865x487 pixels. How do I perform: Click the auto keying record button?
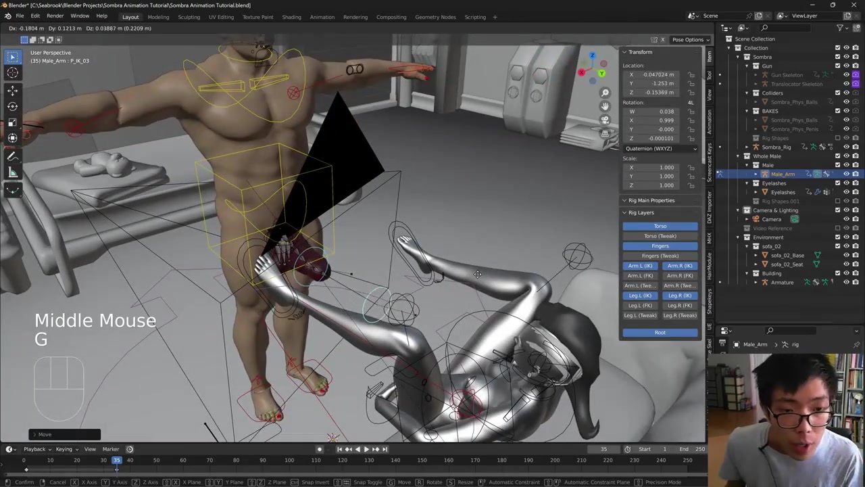(x=320, y=449)
